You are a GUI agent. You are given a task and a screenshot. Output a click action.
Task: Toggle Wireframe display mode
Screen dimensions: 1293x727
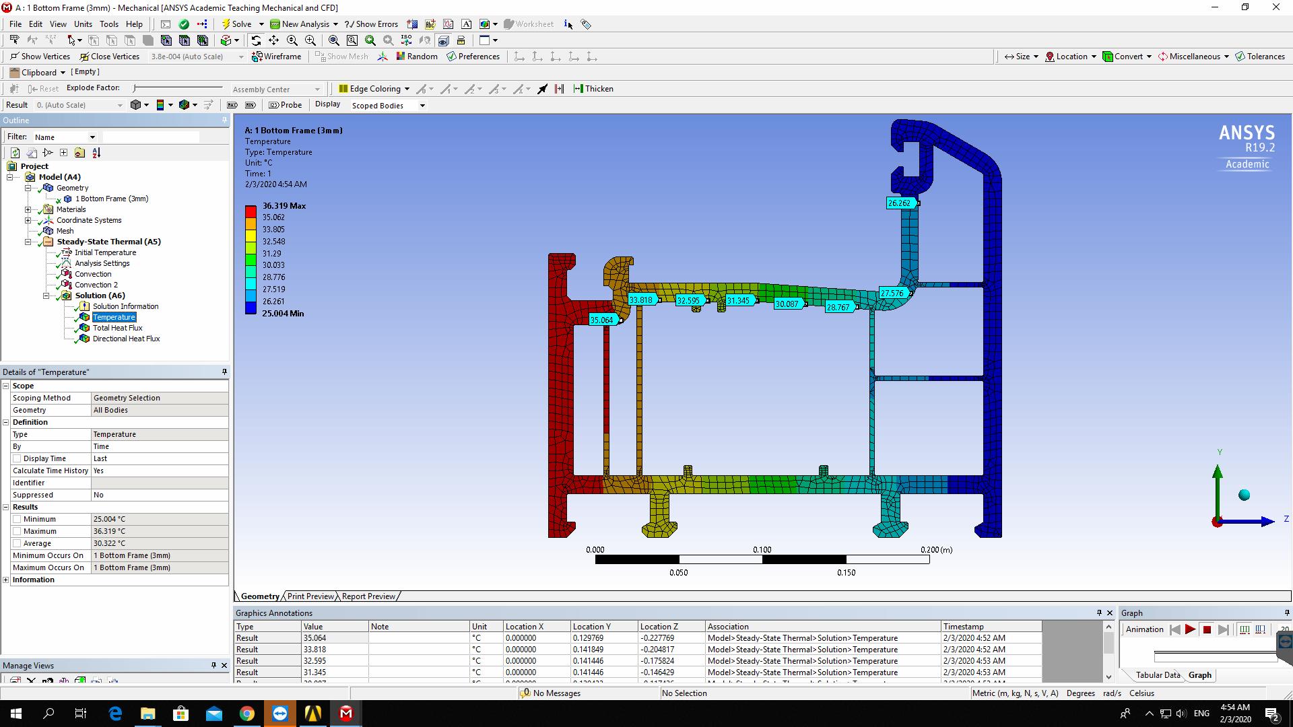(276, 57)
